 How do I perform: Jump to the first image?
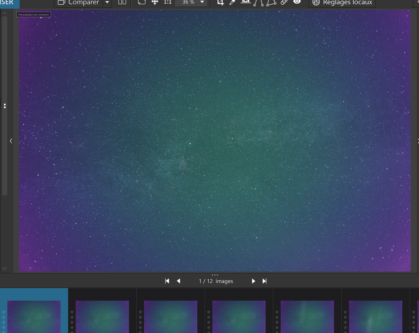click(167, 281)
